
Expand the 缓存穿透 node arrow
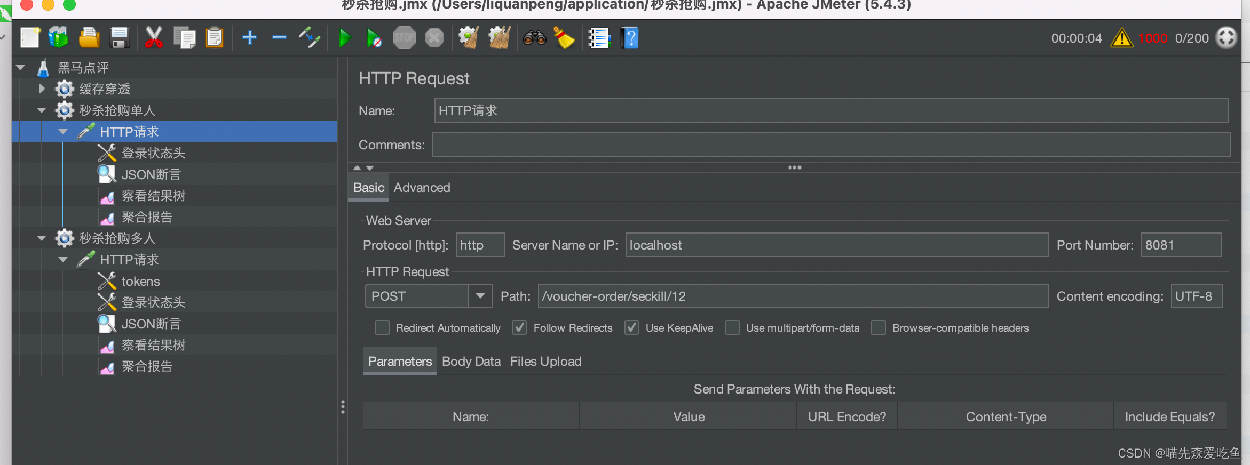click(x=42, y=89)
